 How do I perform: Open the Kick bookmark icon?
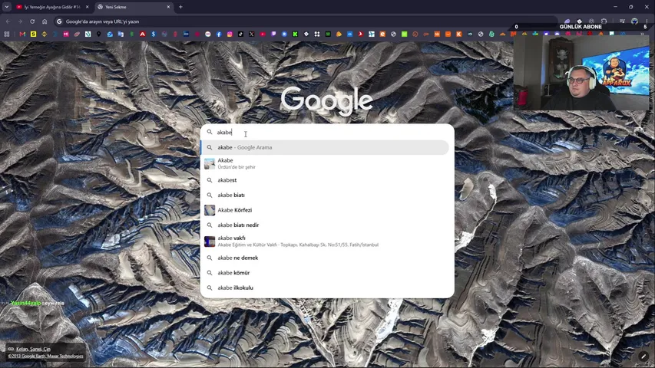click(x=296, y=34)
